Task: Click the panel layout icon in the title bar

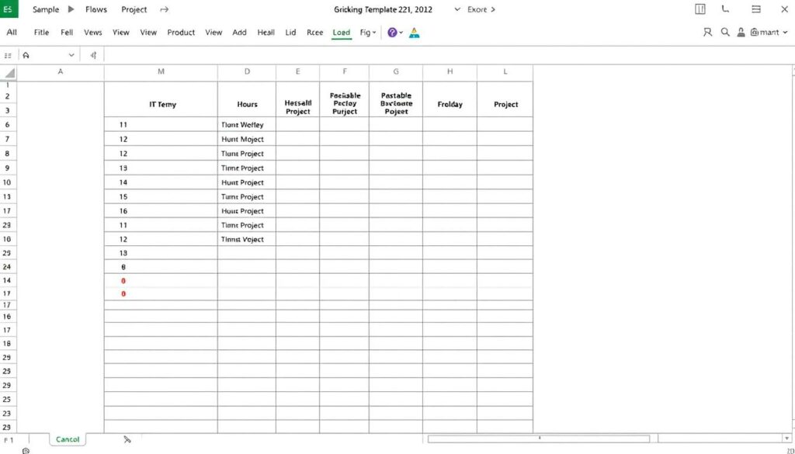Action: [x=700, y=9]
